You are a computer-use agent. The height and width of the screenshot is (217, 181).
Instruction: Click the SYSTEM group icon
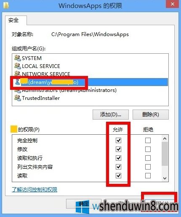pos(18,58)
